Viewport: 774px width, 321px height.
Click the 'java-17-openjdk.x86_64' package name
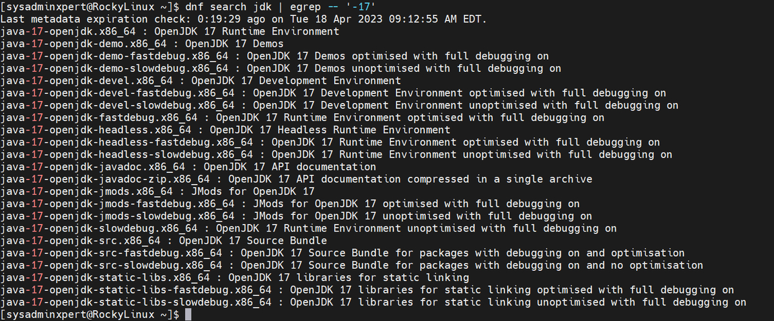coord(68,31)
